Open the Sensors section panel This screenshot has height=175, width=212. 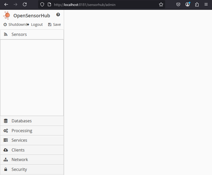20,34
